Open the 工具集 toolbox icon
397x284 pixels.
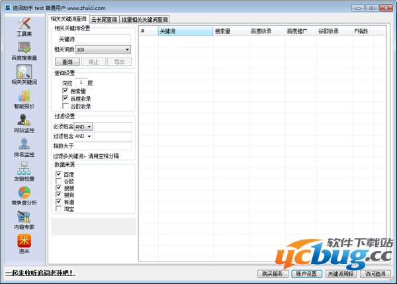pyautogui.click(x=24, y=25)
